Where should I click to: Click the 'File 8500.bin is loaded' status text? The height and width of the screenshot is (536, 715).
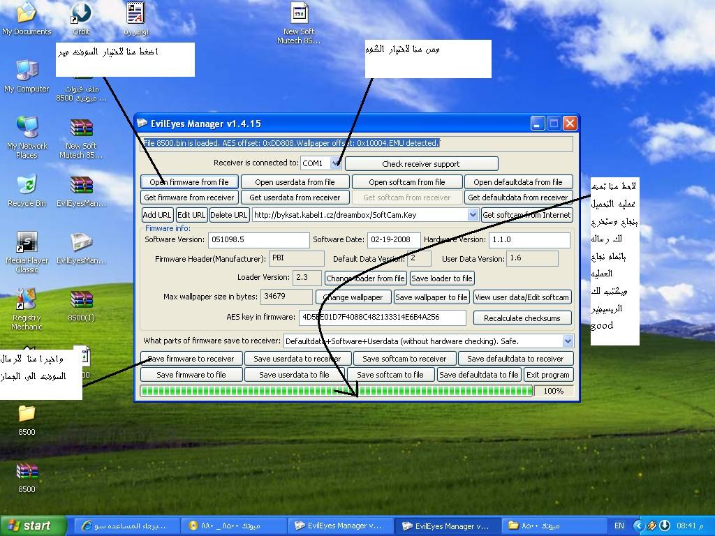click(291, 143)
